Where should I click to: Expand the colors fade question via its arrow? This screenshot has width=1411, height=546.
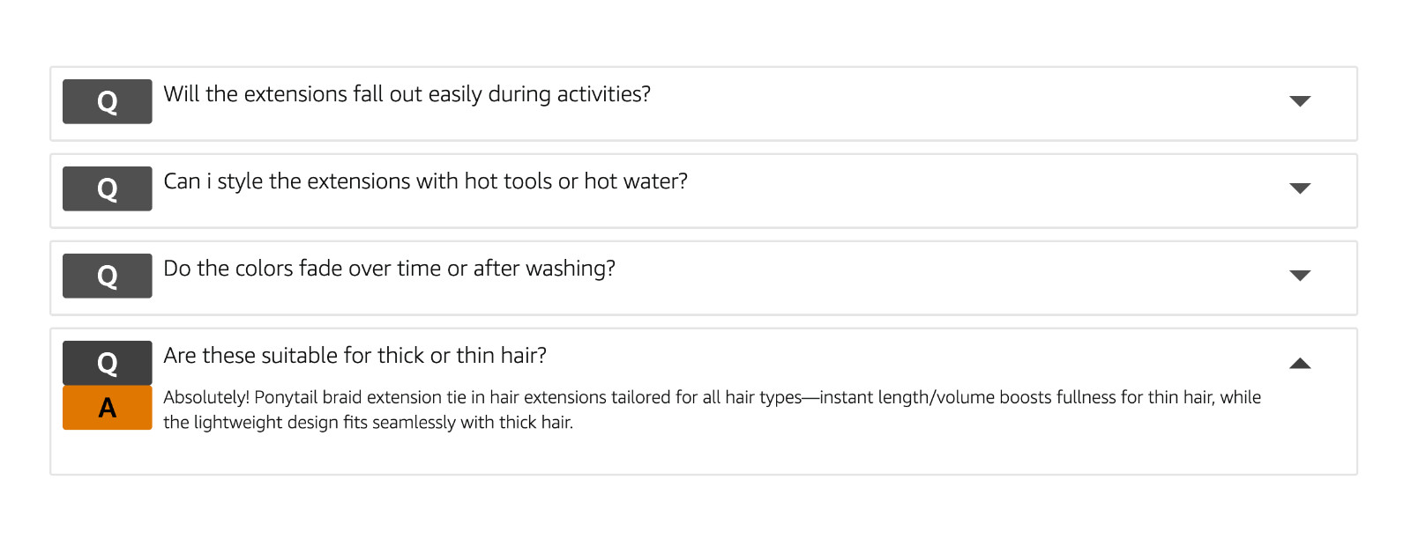click(x=1300, y=275)
